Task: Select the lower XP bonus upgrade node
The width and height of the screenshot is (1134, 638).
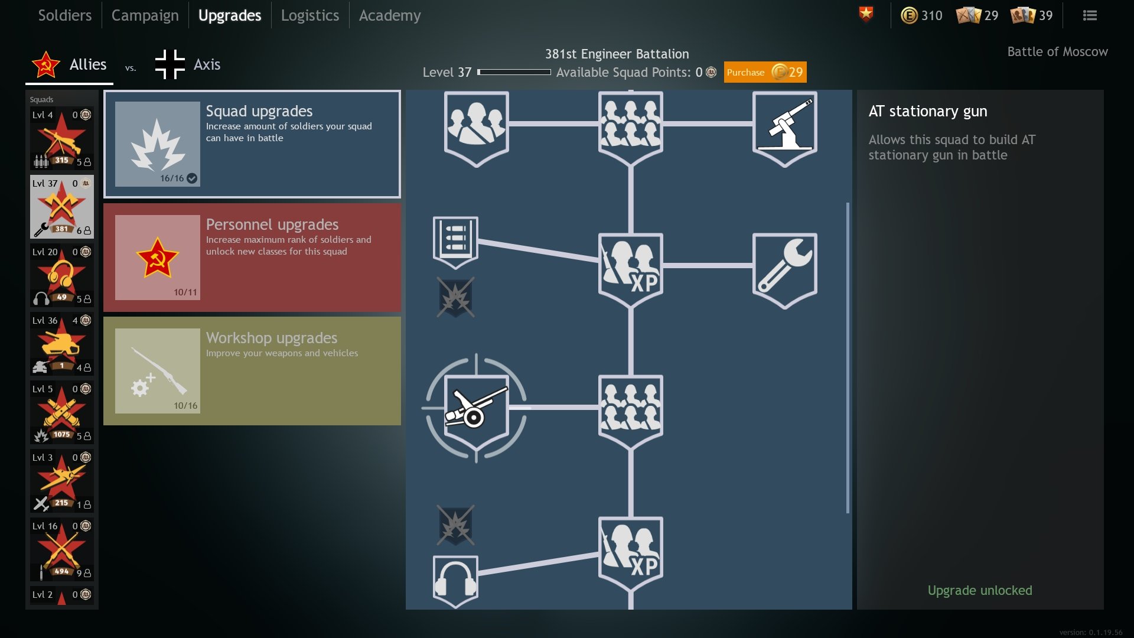Action: (631, 554)
